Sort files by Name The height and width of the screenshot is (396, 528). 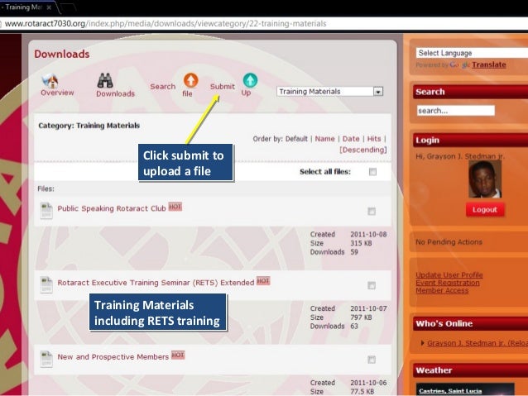(x=324, y=139)
